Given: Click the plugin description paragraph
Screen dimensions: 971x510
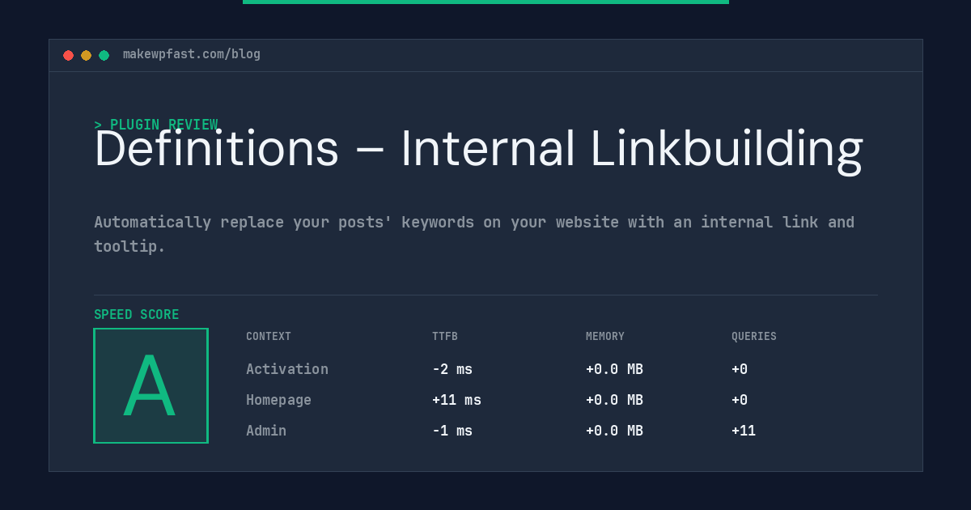Looking at the screenshot, I should [474, 234].
